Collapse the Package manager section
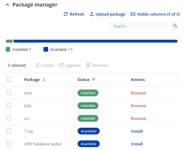 coord(7,5)
